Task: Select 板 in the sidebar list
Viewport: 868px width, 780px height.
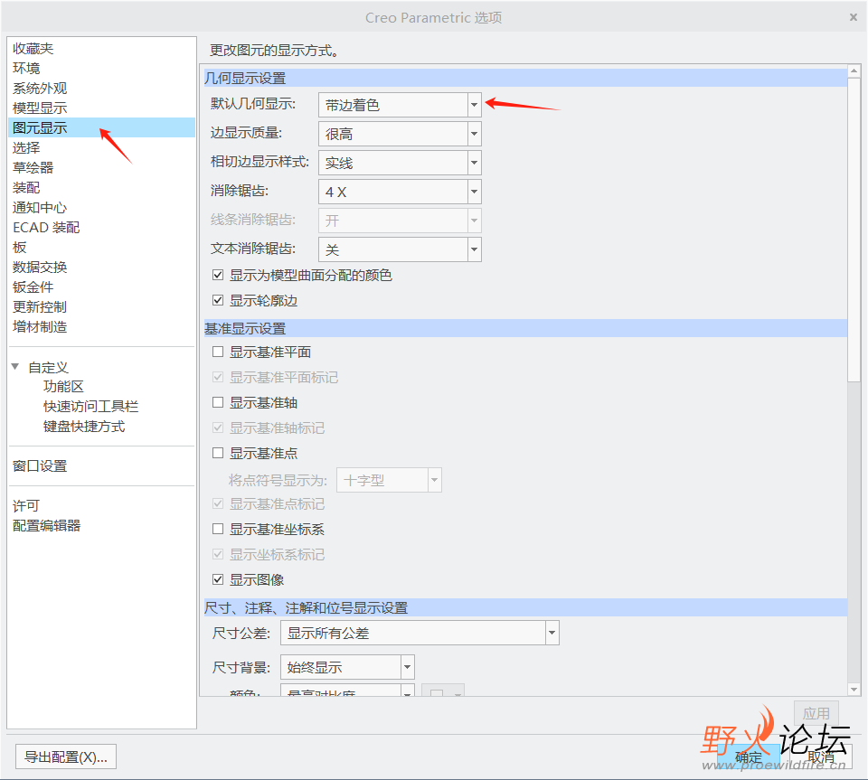Action: pos(19,248)
